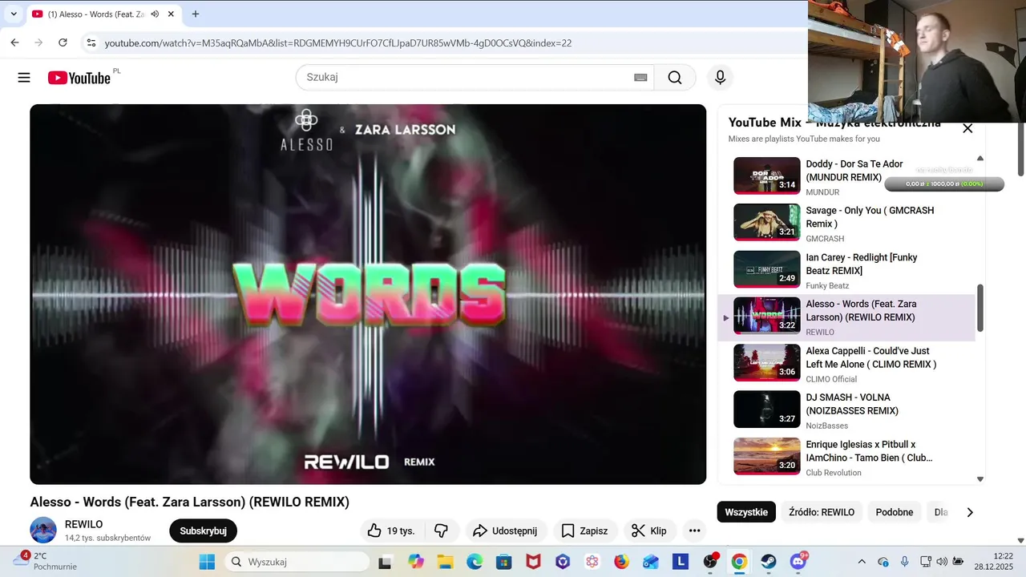The width and height of the screenshot is (1026, 577).
Task: Go back in browser history
Action: pyautogui.click(x=14, y=42)
